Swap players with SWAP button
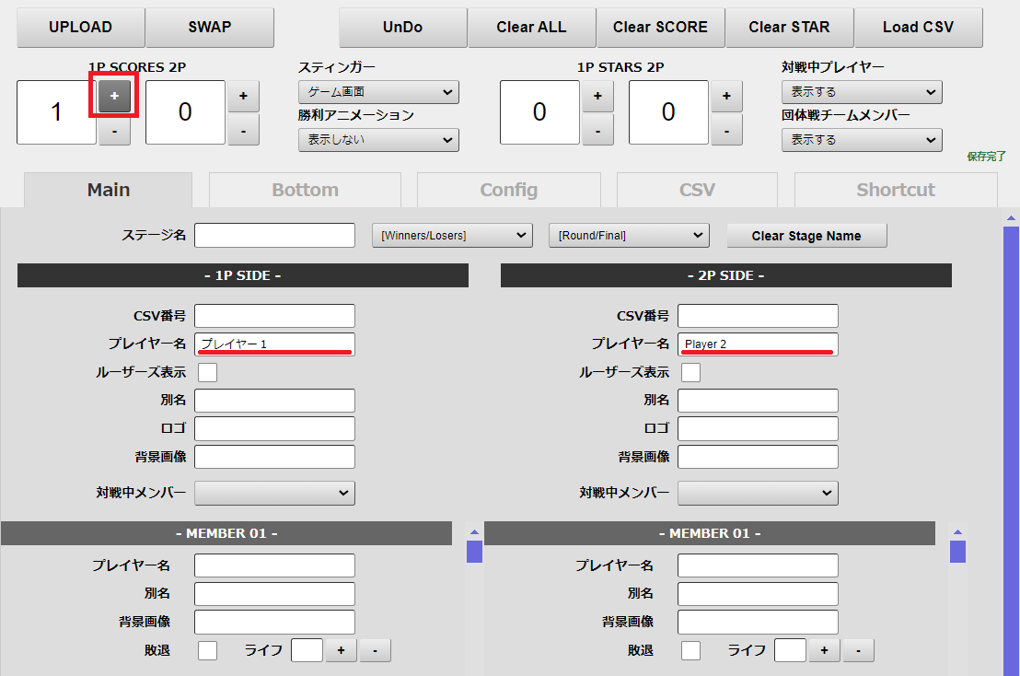Screen dimensions: 1020x676 pyautogui.click(x=210, y=28)
